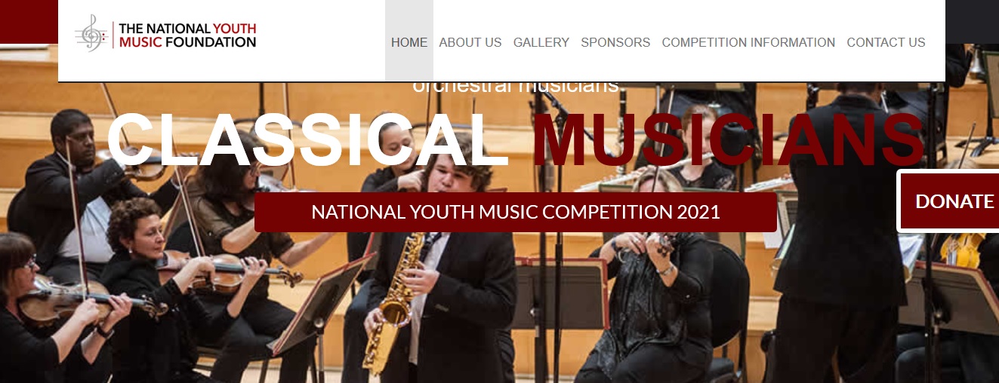
Task: Visit the SPONSORS menu item
Action: pyautogui.click(x=615, y=42)
